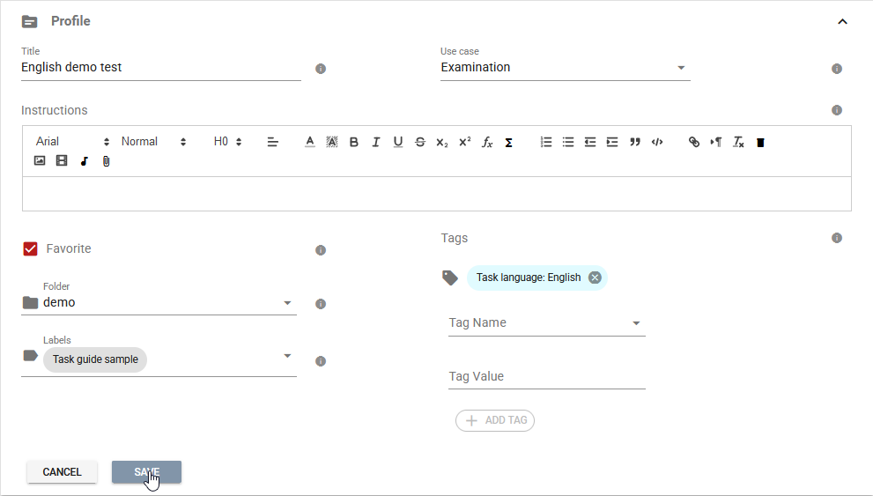Open the Folder dropdown showing demo

159,302
